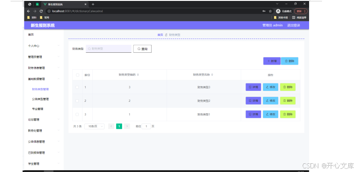Collapse the 基础数据管理 sidebar menu

44,79
